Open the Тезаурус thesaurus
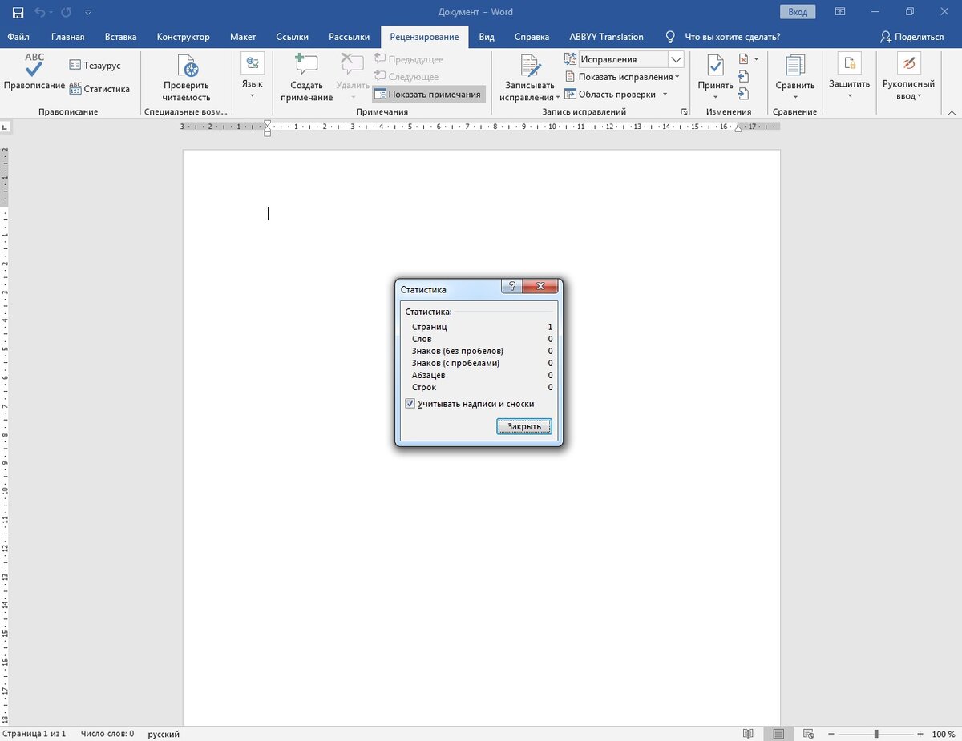The height and width of the screenshot is (741, 962). [x=95, y=65]
